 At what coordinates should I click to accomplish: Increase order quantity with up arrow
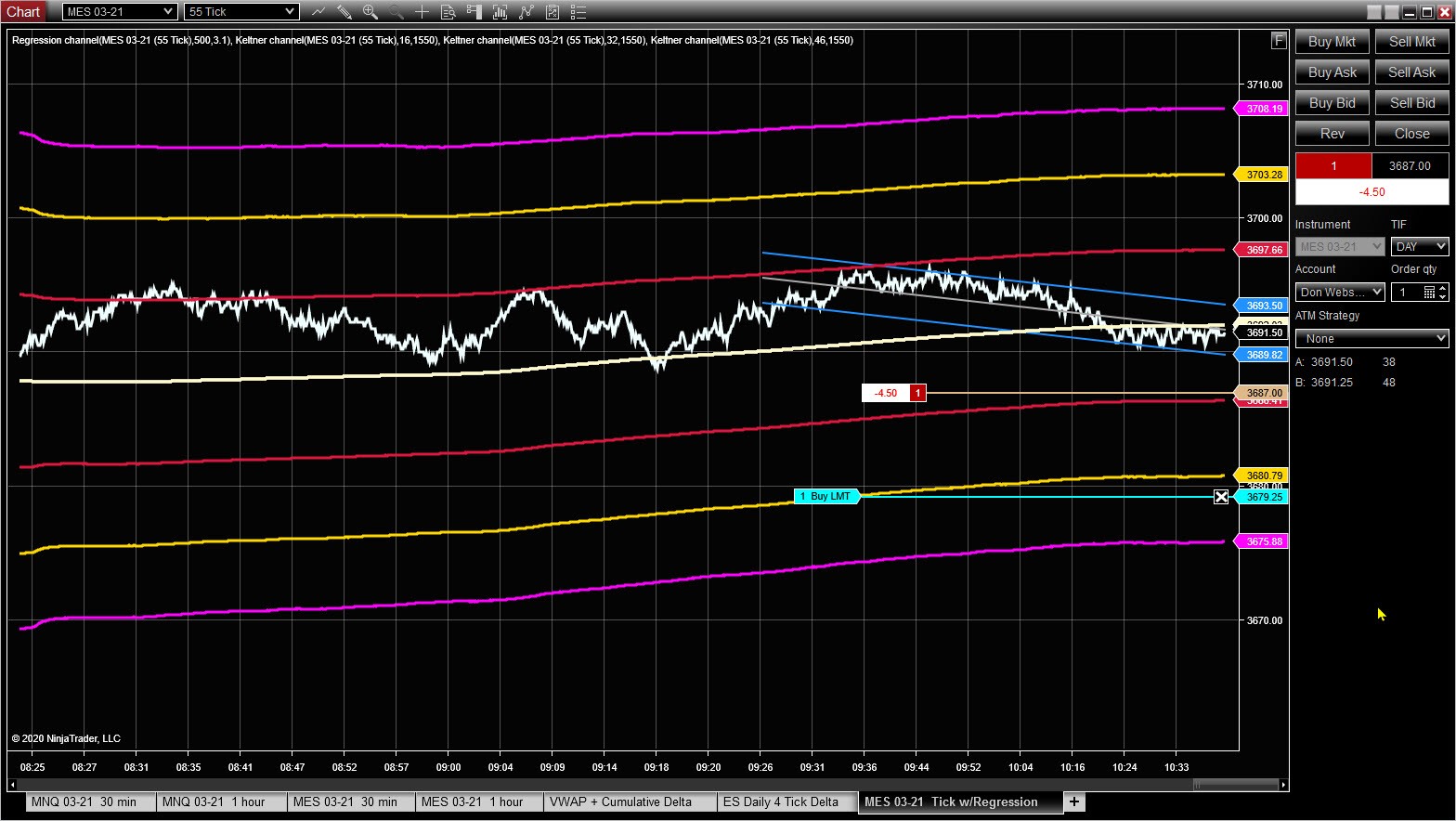1443,288
